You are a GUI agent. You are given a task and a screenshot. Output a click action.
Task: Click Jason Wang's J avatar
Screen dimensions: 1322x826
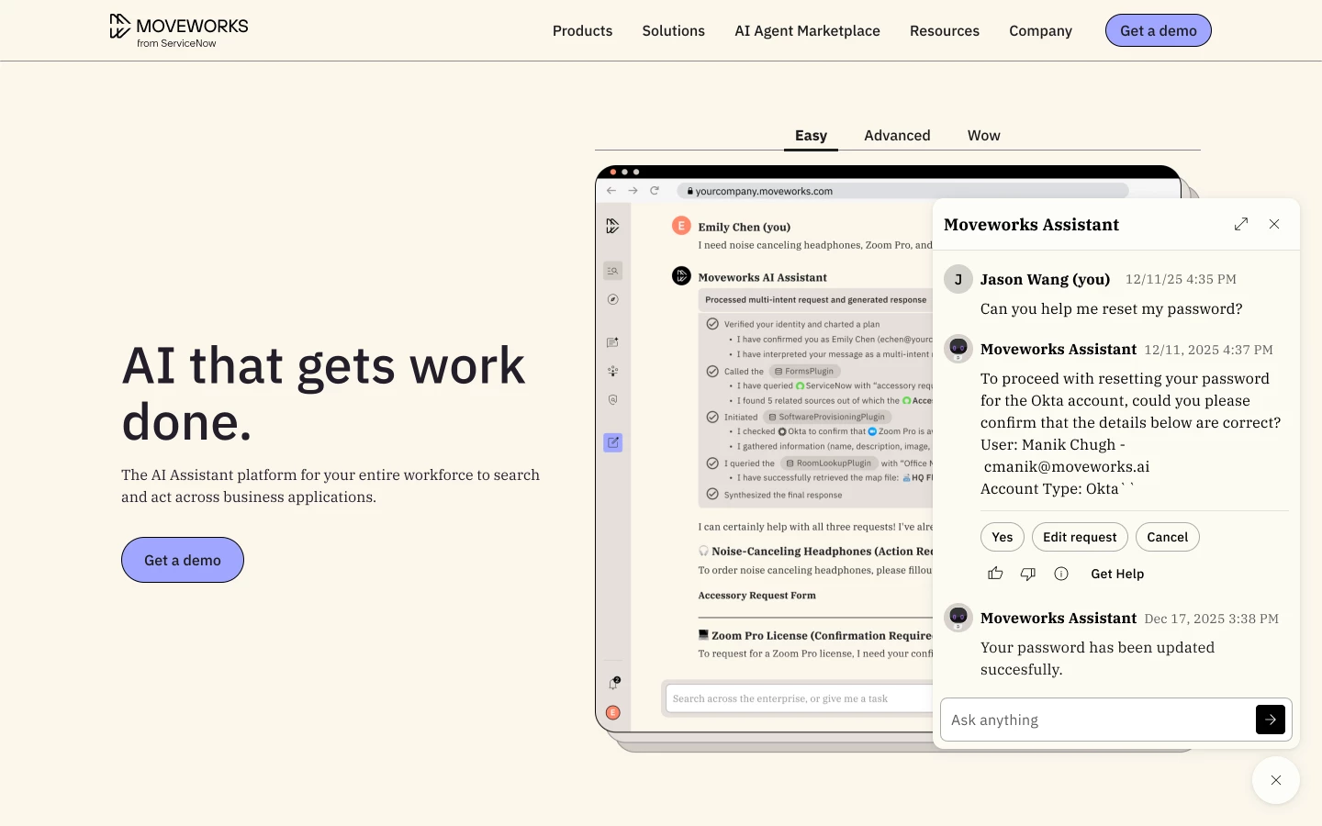coord(958,279)
